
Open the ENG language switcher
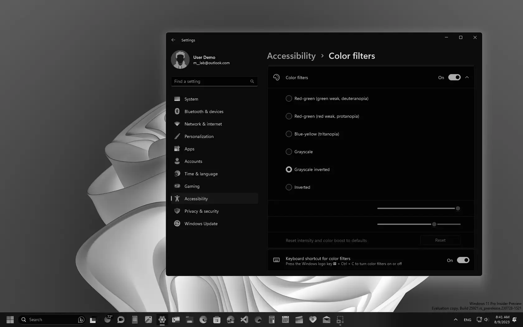click(467, 320)
